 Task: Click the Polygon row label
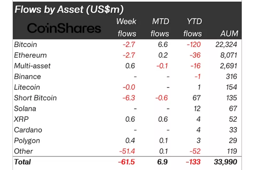click(27, 141)
